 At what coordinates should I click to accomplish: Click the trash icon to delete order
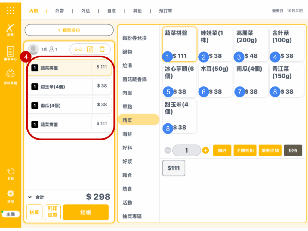102,49
